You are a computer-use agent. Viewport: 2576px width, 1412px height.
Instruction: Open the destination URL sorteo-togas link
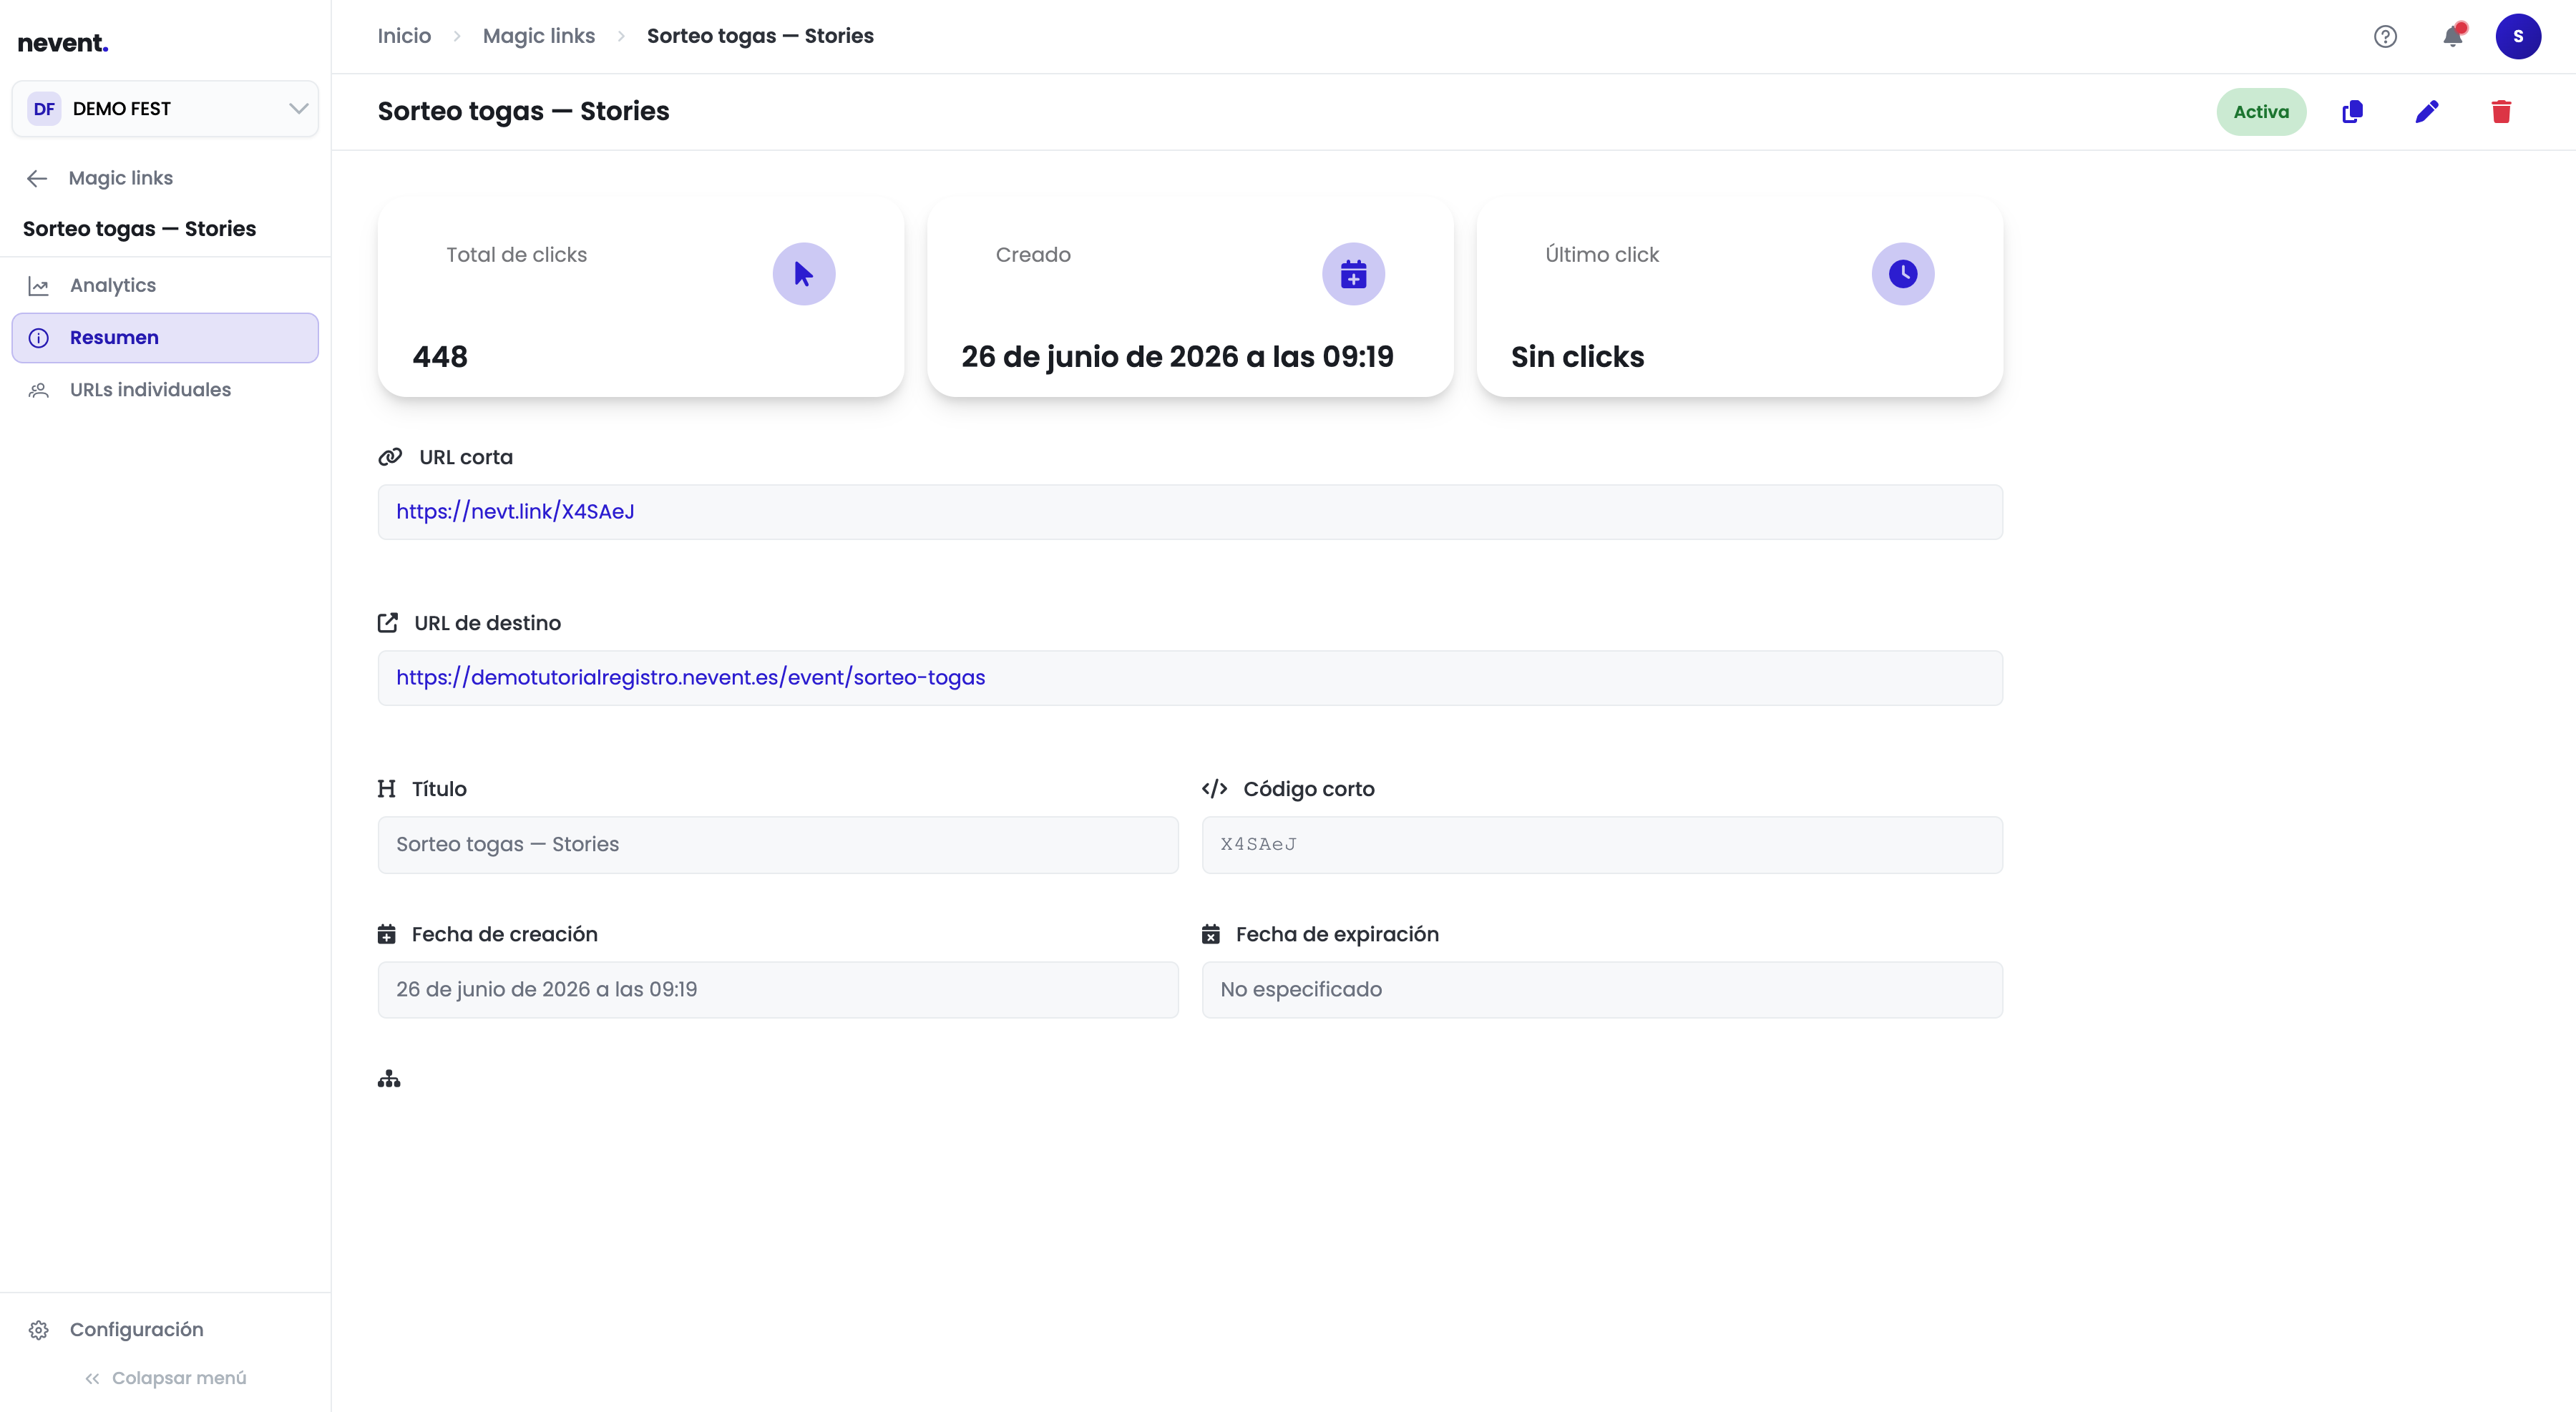tap(690, 677)
